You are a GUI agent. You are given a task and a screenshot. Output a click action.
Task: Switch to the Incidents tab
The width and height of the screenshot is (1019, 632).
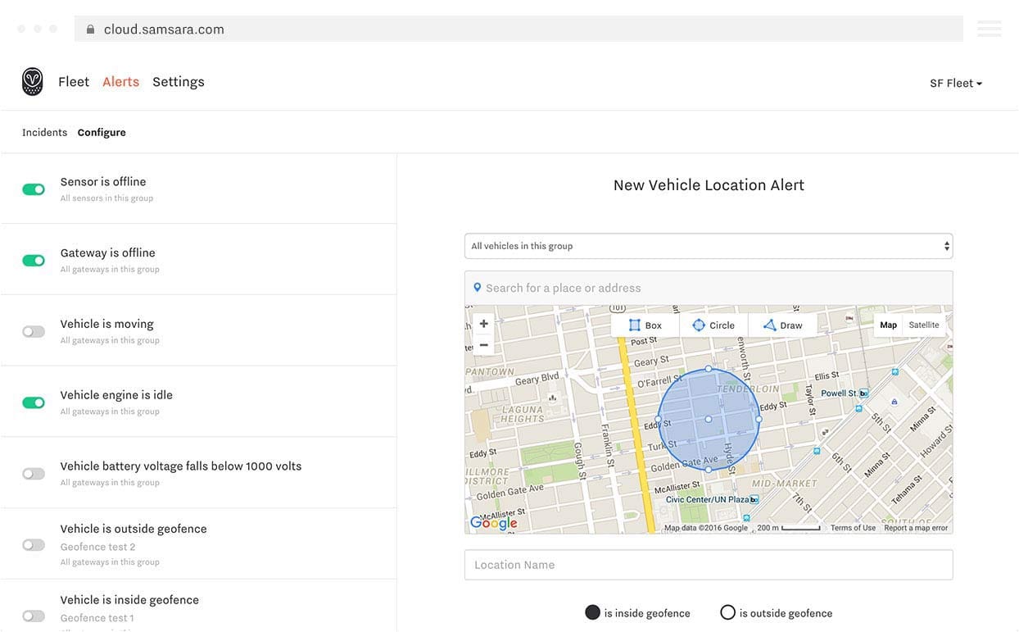click(x=44, y=132)
